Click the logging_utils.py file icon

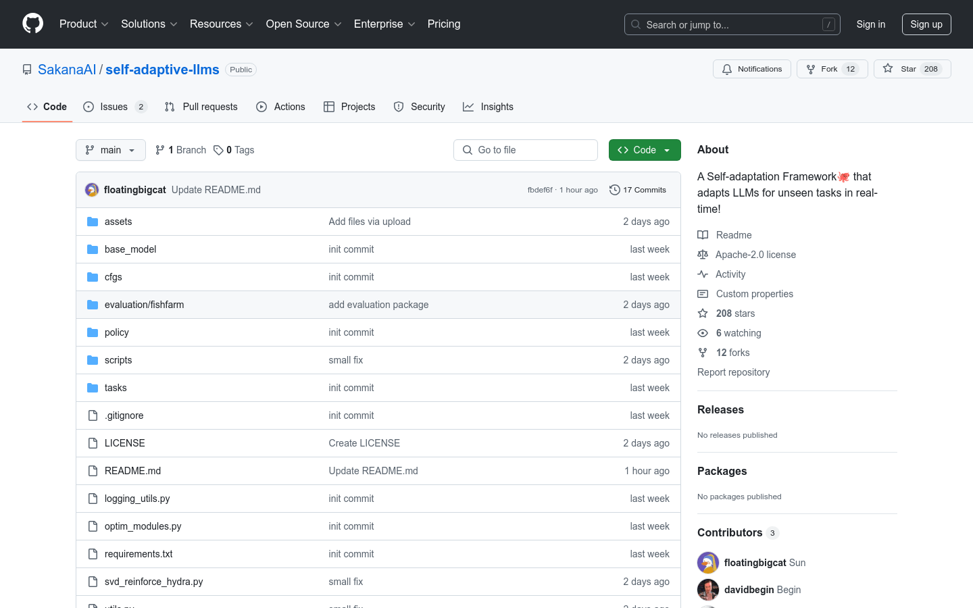click(x=93, y=499)
